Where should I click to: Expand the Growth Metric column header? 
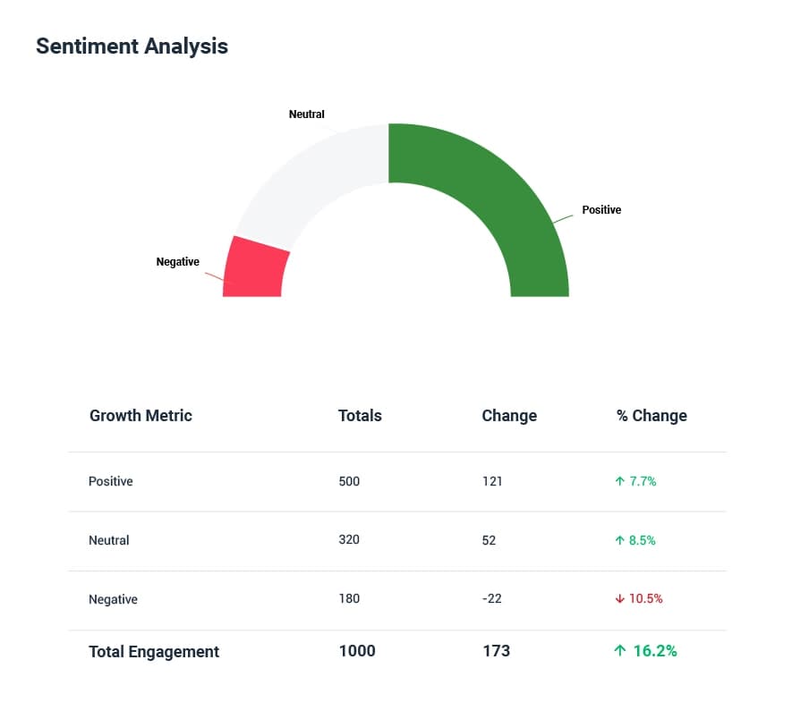[141, 416]
